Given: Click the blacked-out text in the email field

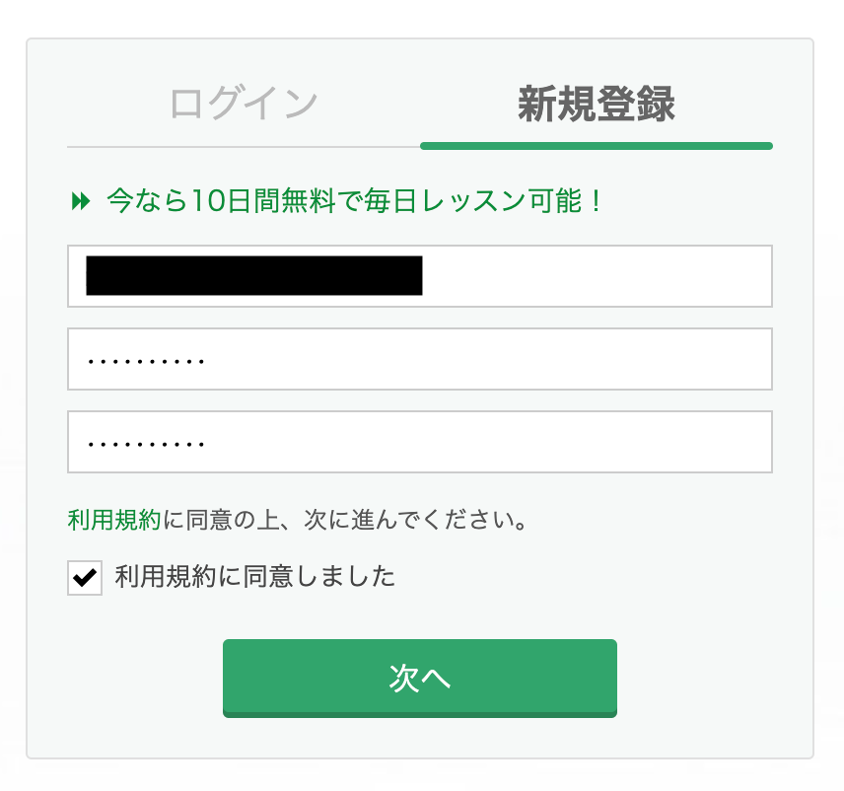Looking at the screenshot, I should pyautogui.click(x=254, y=276).
